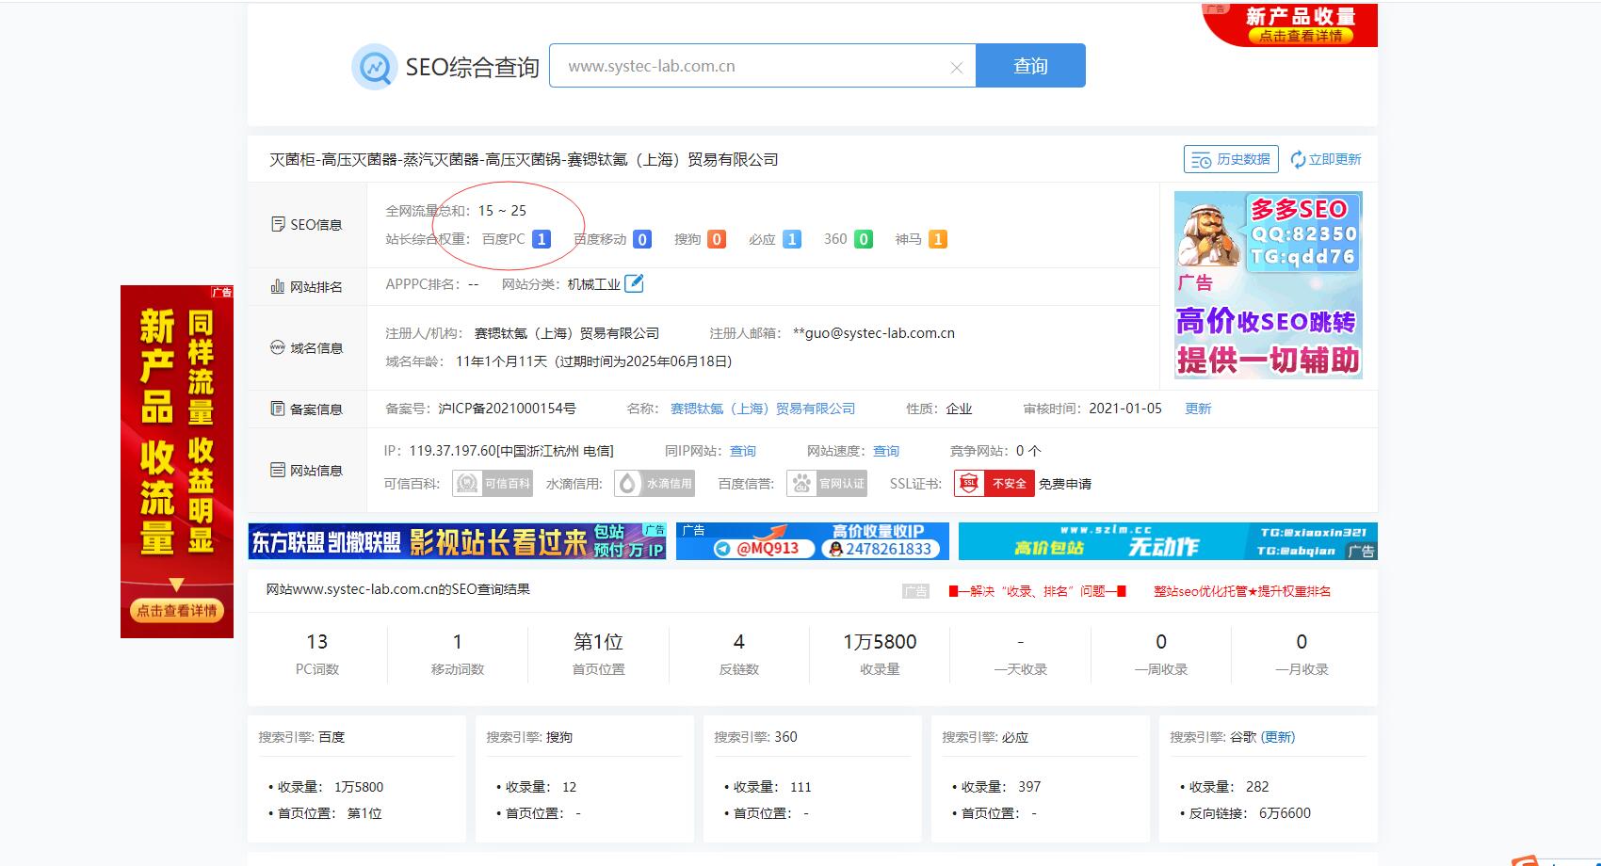
Task: Click the 搜狗 weight badge
Action: point(717,239)
